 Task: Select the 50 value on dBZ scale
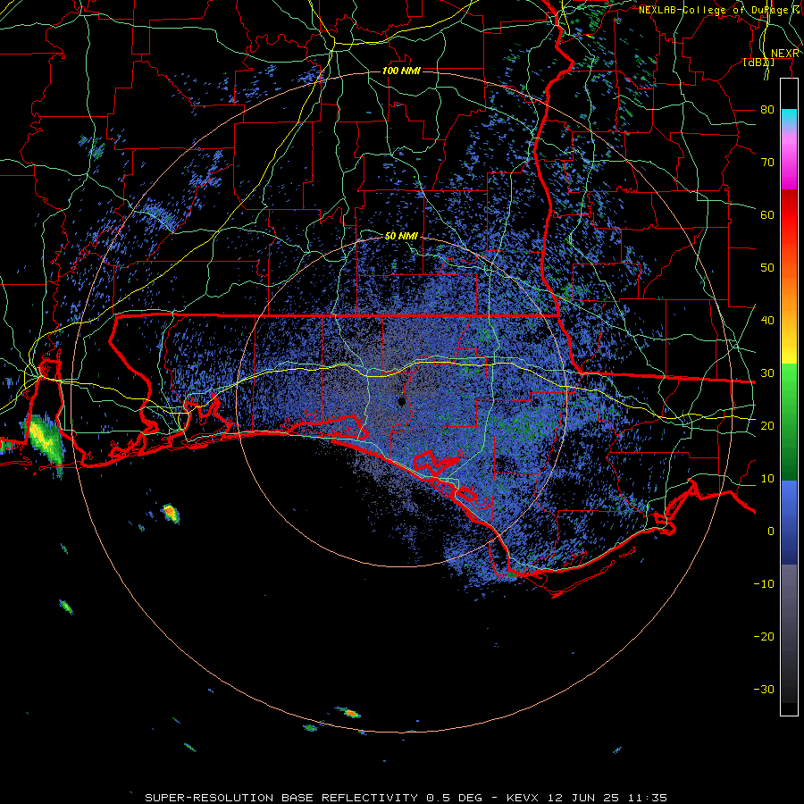pyautogui.click(x=767, y=268)
